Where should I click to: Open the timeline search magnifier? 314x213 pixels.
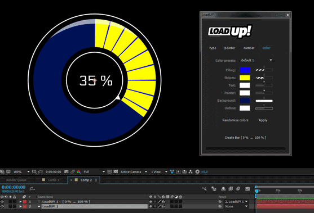point(32,188)
